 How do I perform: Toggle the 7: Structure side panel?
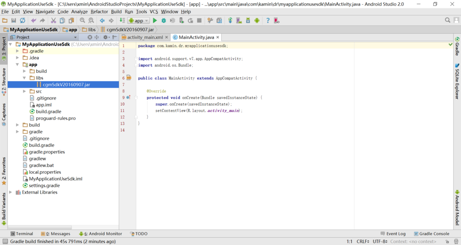(x=4, y=82)
